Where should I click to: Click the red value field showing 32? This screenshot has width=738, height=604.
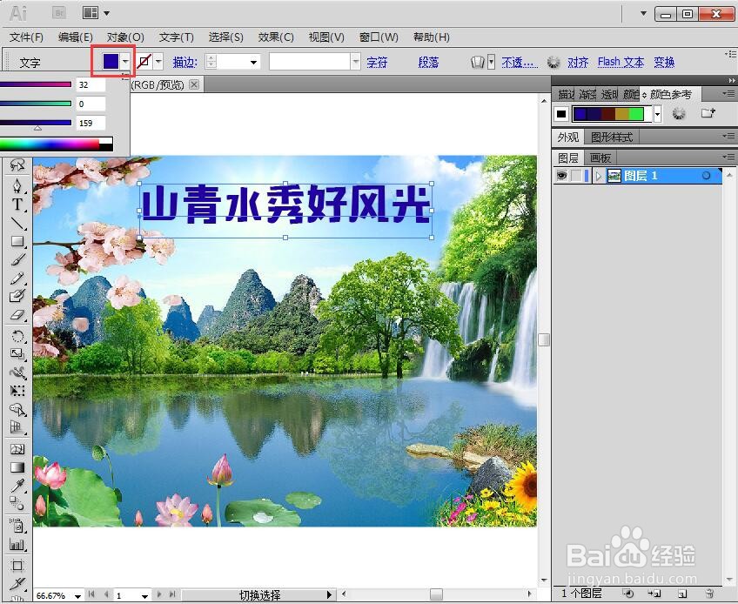pos(91,84)
